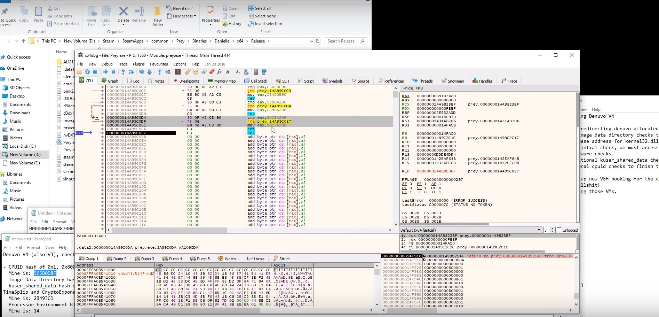Open the Patches bandage icon
This screenshot has width=659, height=317.
[x=188, y=72]
